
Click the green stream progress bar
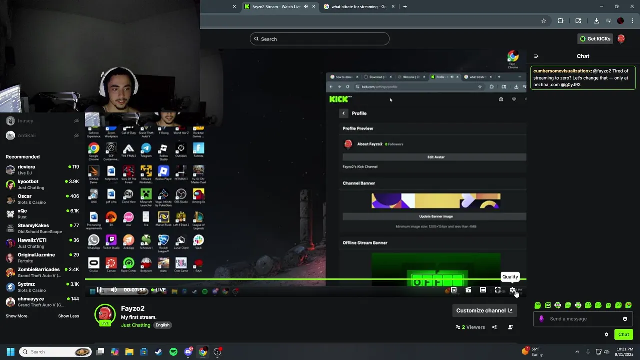305,279
